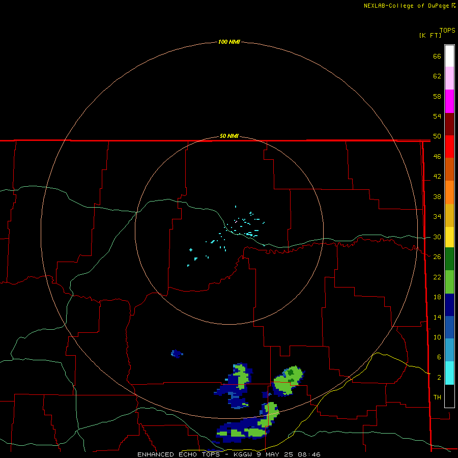Pick the yellow legend swatch near 30
458x458 pixels.
click(x=449, y=237)
